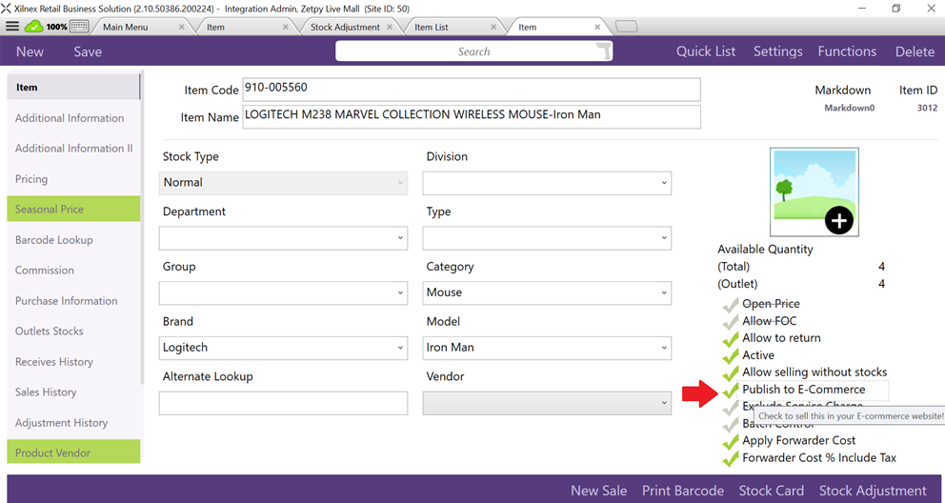Open the on-screen keyboard icon
Screen dimensions: 945x503
point(79,27)
